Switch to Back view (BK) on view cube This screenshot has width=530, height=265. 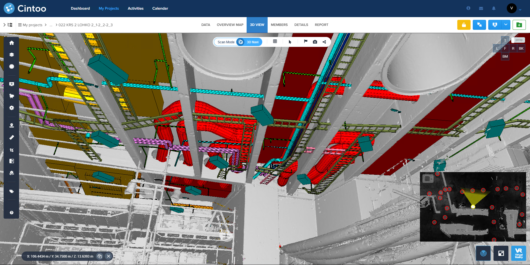521,48
